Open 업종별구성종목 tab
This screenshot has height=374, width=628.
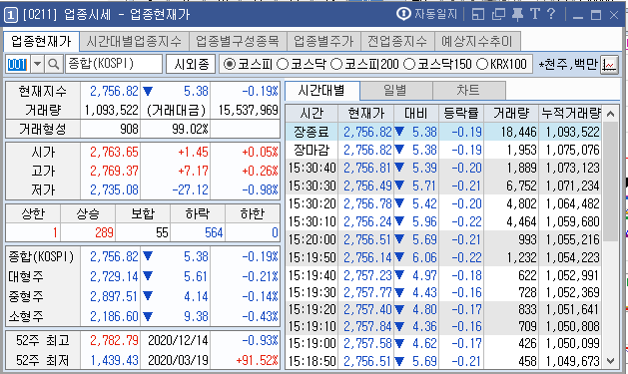pos(237,41)
